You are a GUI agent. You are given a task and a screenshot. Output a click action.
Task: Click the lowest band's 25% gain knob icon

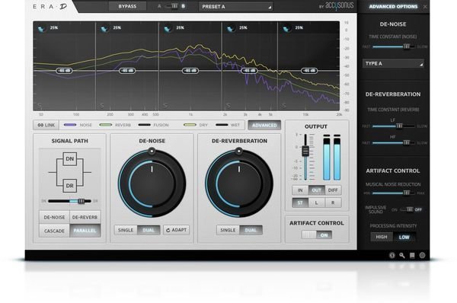41,29
